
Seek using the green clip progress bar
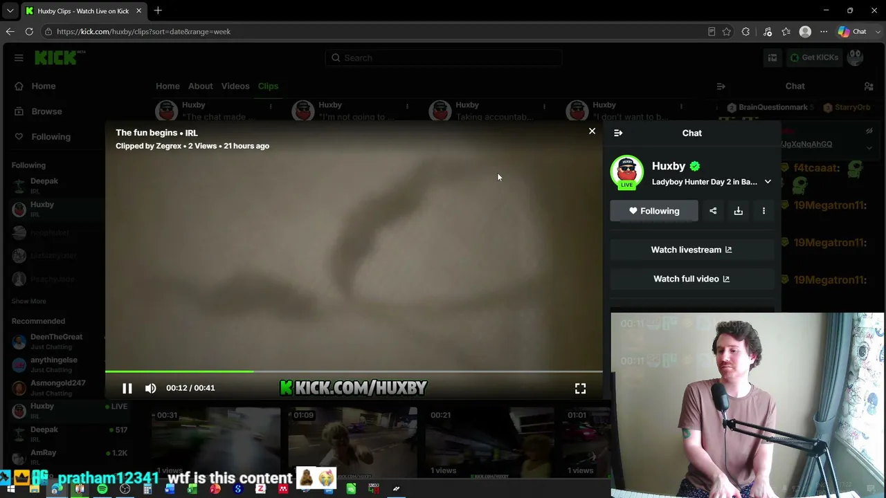pyautogui.click(x=354, y=371)
